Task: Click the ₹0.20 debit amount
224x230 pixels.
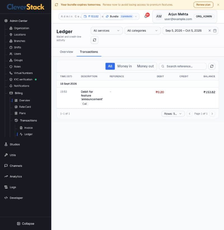Action: (160, 92)
